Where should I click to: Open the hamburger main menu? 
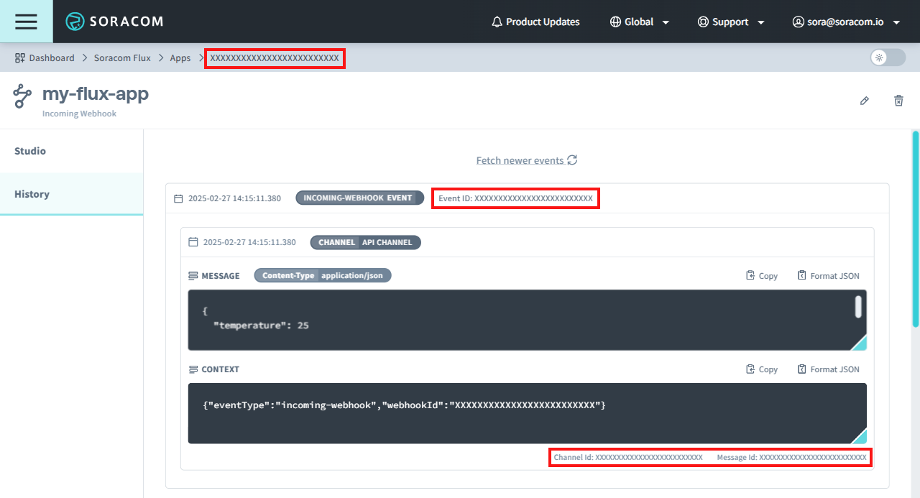pyautogui.click(x=26, y=22)
